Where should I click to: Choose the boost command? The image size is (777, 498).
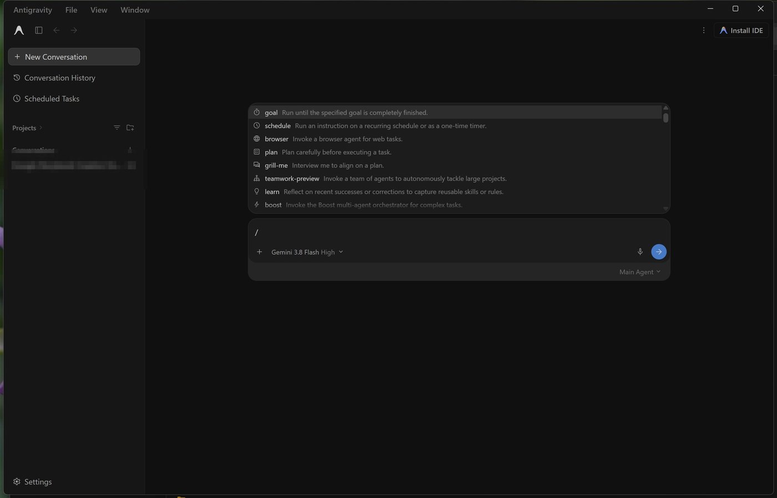455,205
